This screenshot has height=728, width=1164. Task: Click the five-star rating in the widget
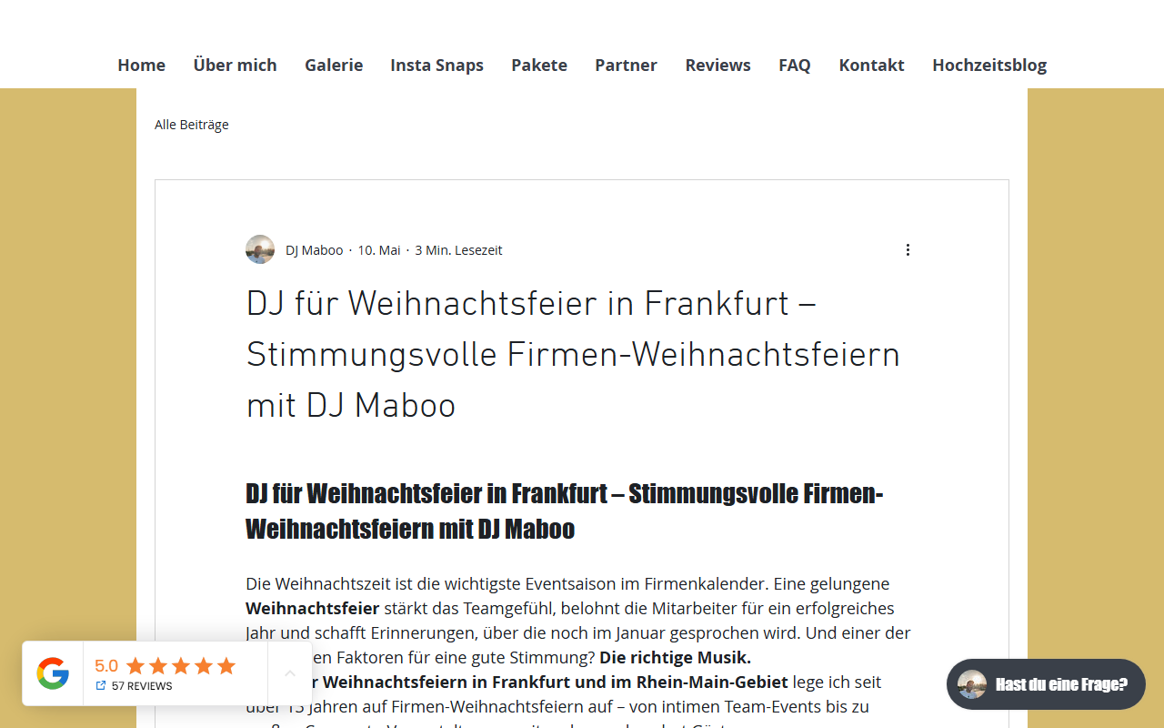pos(181,666)
